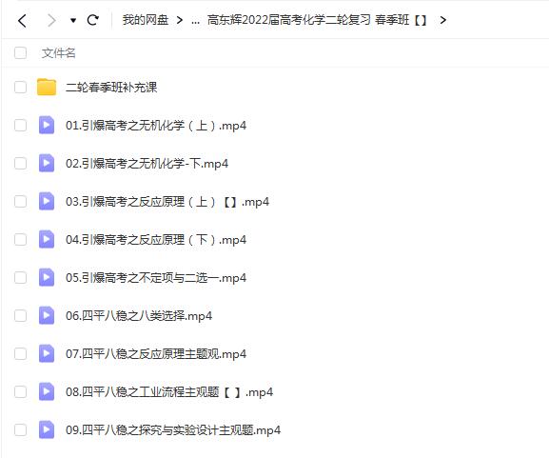Select checkbox for 06.四平八稳之八类选择
The width and height of the screenshot is (549, 458).
click(20, 316)
